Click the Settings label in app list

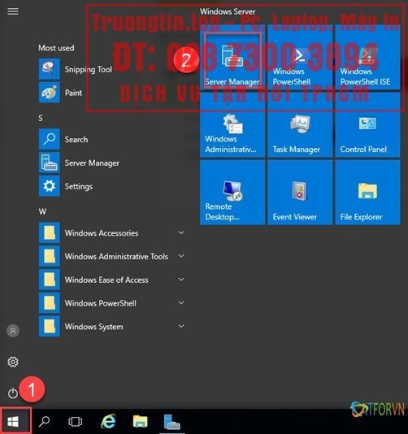(79, 187)
